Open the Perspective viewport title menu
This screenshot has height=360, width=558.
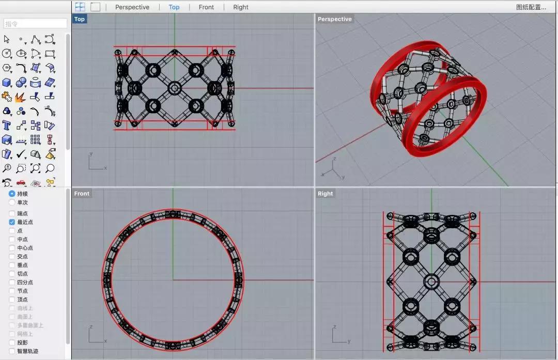pos(334,19)
